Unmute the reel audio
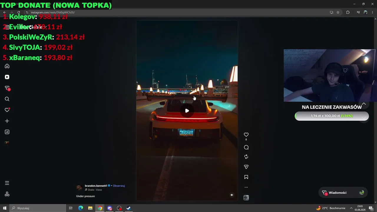 point(232,195)
